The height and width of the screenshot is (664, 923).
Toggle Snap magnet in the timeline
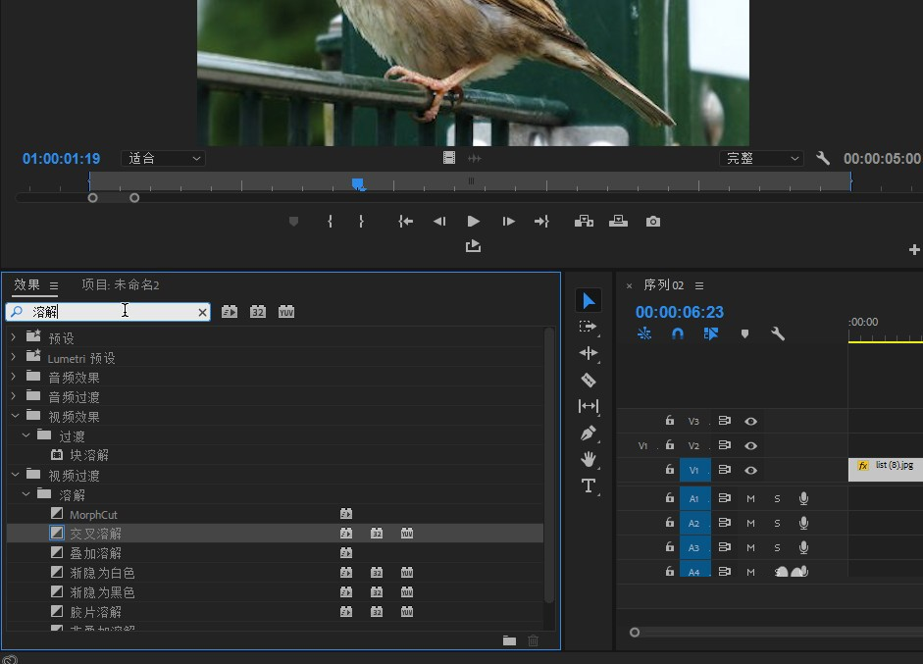point(678,334)
